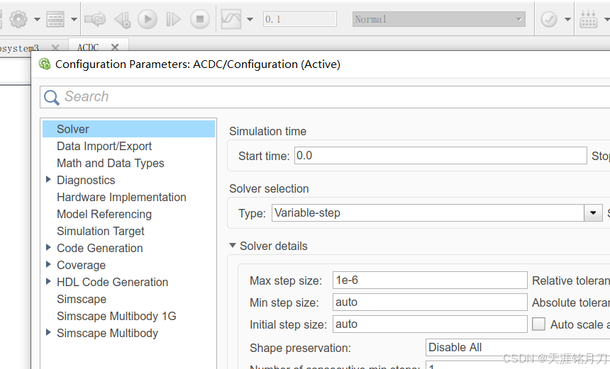This screenshot has height=369, width=610.
Task: Open the Simulation Data Inspector graph icon
Action: click(x=231, y=20)
